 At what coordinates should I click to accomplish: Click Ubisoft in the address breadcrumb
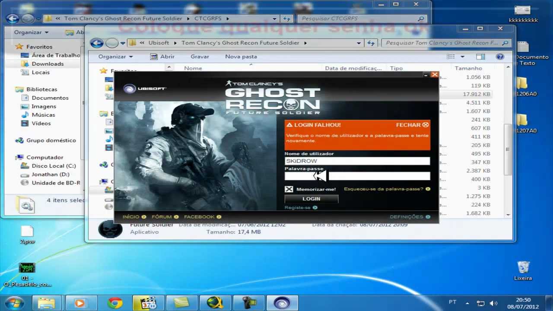(x=159, y=43)
